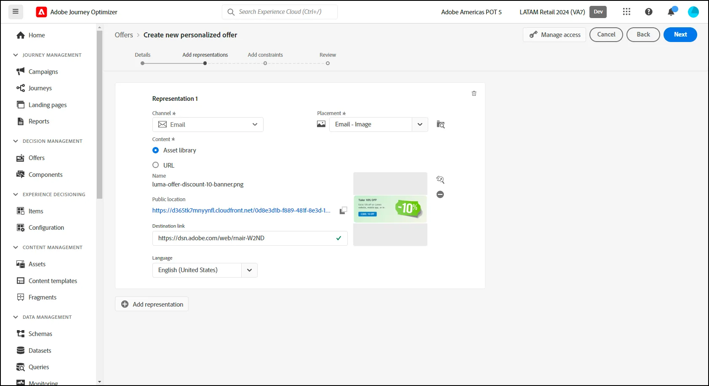Remove the selected asset using the minus icon

coord(440,194)
